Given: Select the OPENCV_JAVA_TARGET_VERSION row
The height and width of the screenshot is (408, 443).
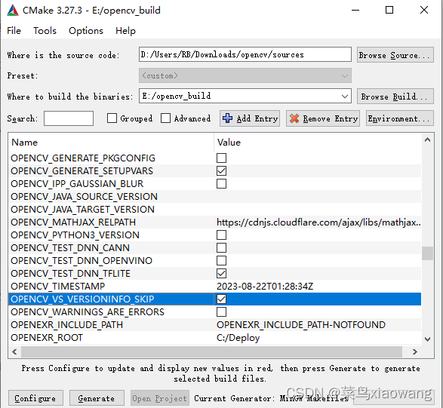Looking at the screenshot, I should pyautogui.click(x=215, y=210).
